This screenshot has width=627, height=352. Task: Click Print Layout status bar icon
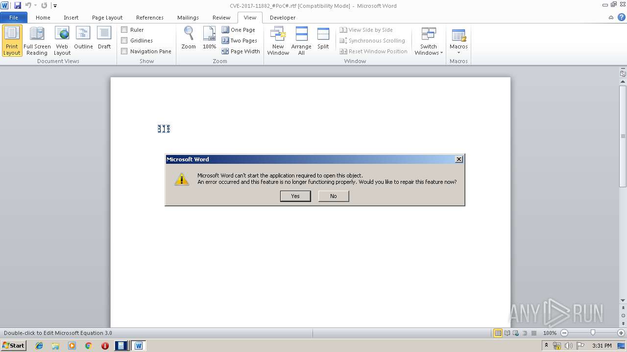pos(498,333)
